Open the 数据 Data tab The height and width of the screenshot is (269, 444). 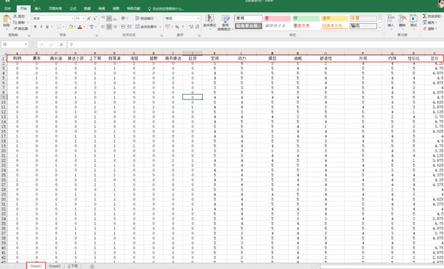[x=87, y=8]
